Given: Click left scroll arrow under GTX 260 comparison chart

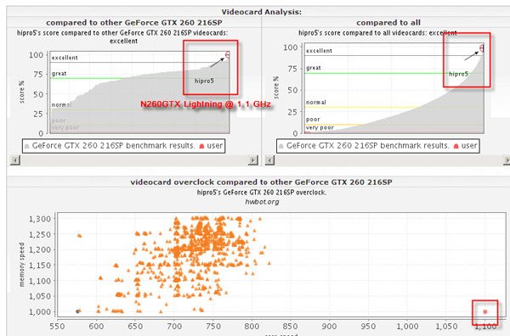Looking at the screenshot, I should pyautogui.click(x=15, y=160).
